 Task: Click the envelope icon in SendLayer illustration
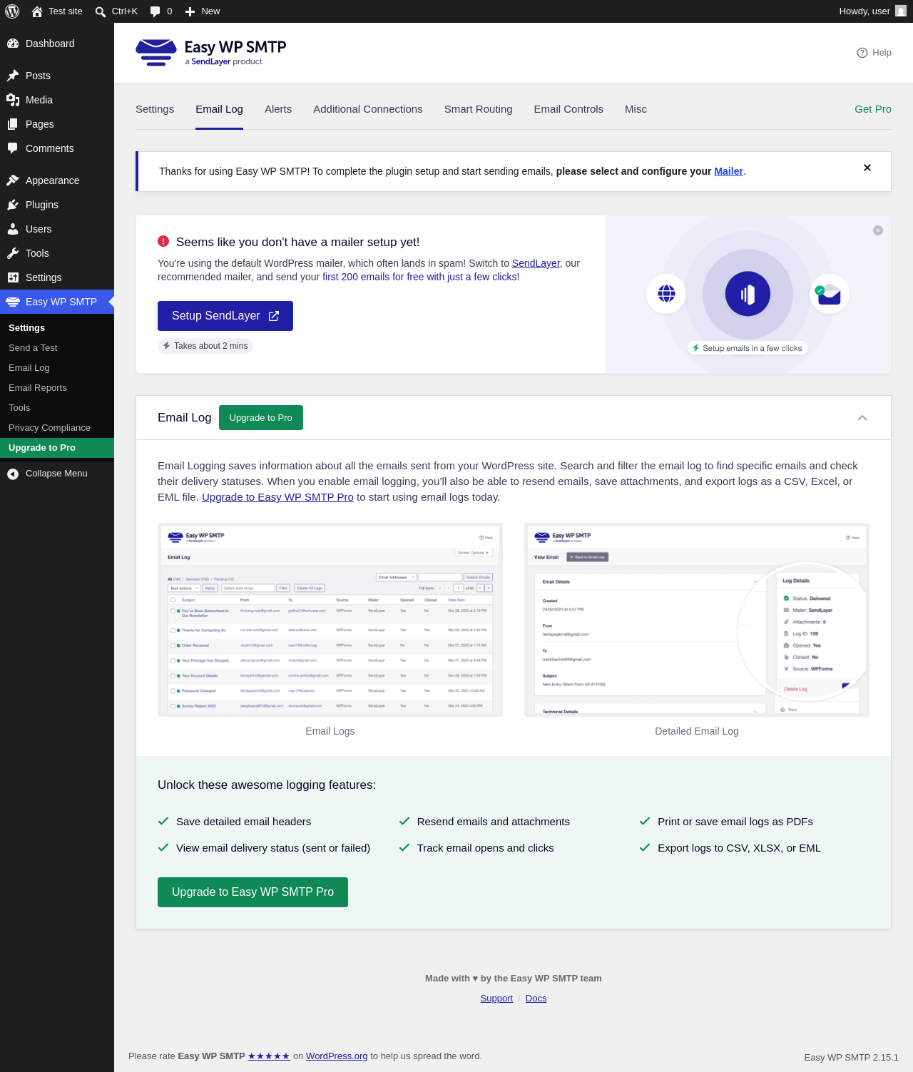pos(830,294)
